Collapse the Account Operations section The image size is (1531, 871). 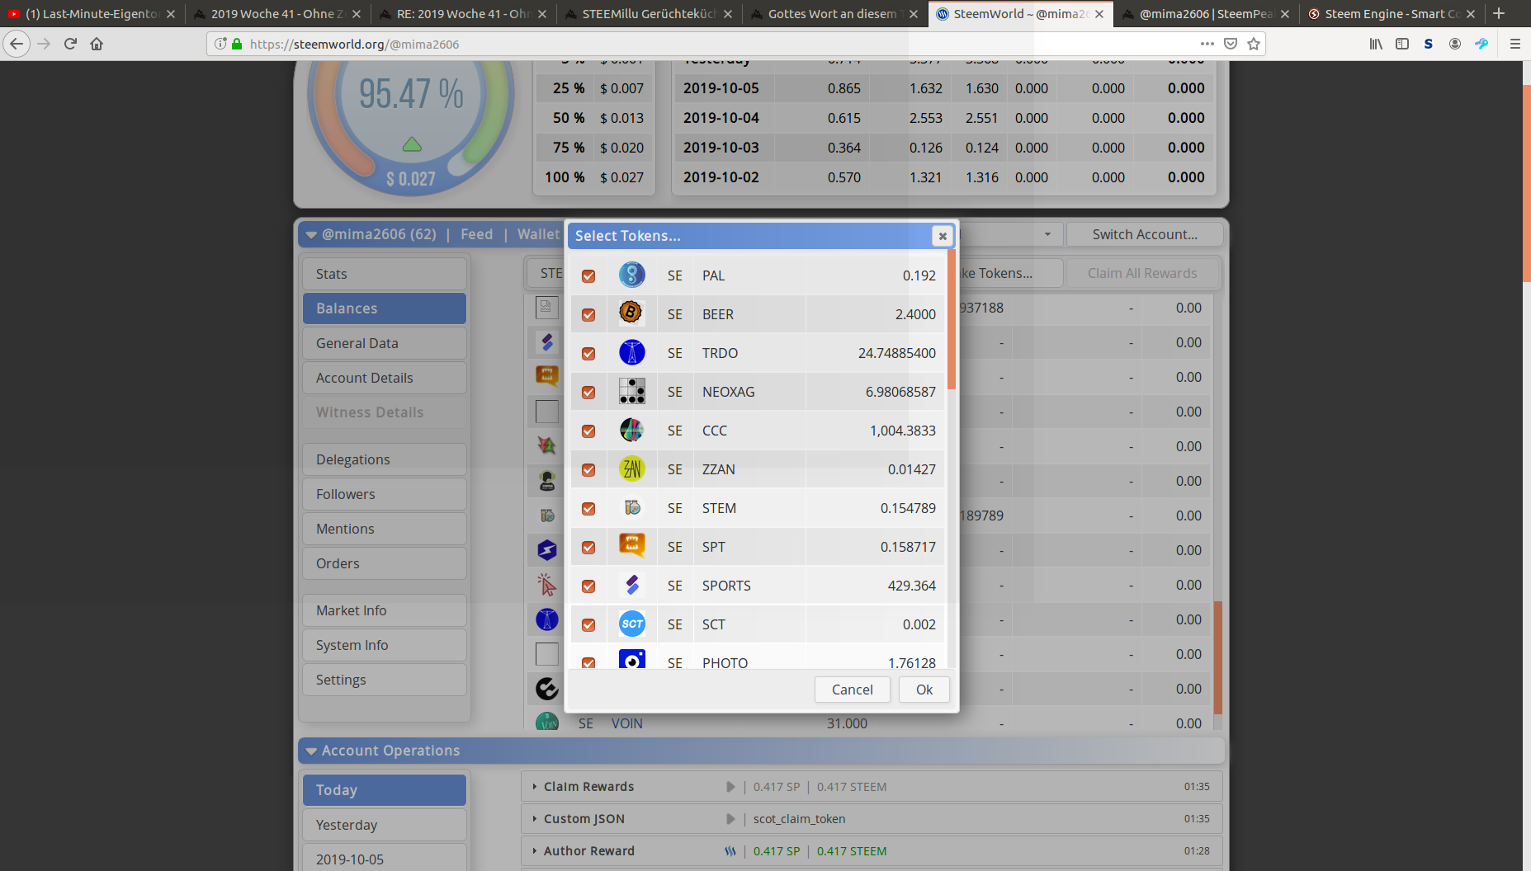[x=311, y=751]
